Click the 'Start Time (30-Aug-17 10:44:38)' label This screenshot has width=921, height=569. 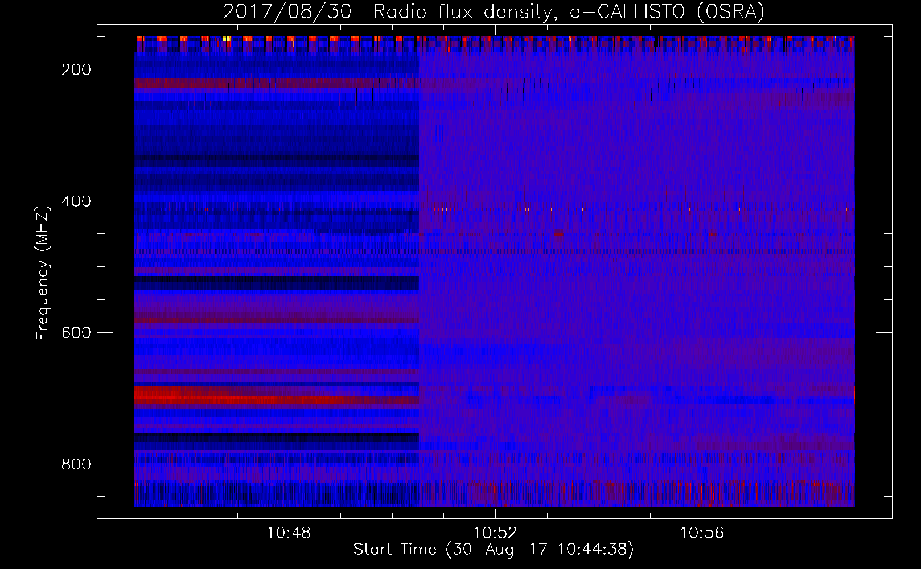pos(494,550)
